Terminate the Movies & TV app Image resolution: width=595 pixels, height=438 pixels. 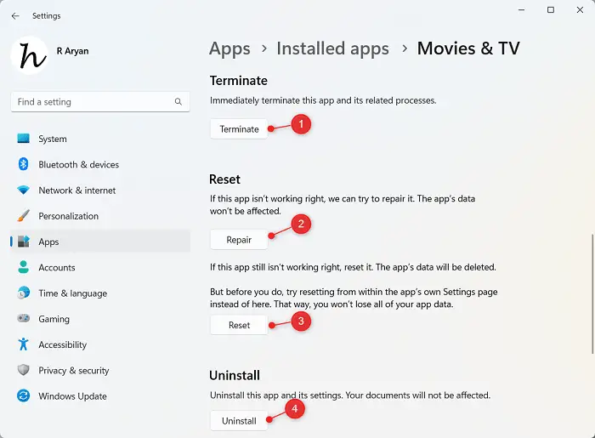(x=239, y=129)
